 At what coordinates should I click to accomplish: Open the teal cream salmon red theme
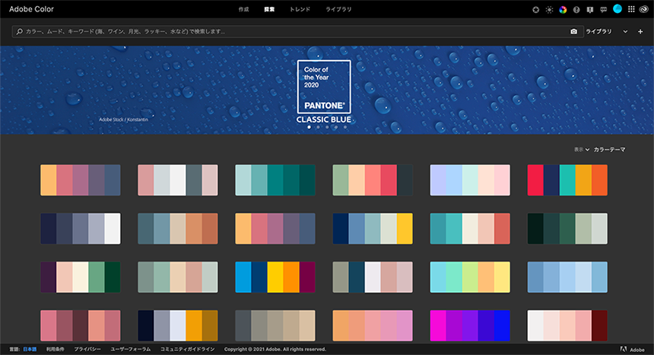coord(470,229)
